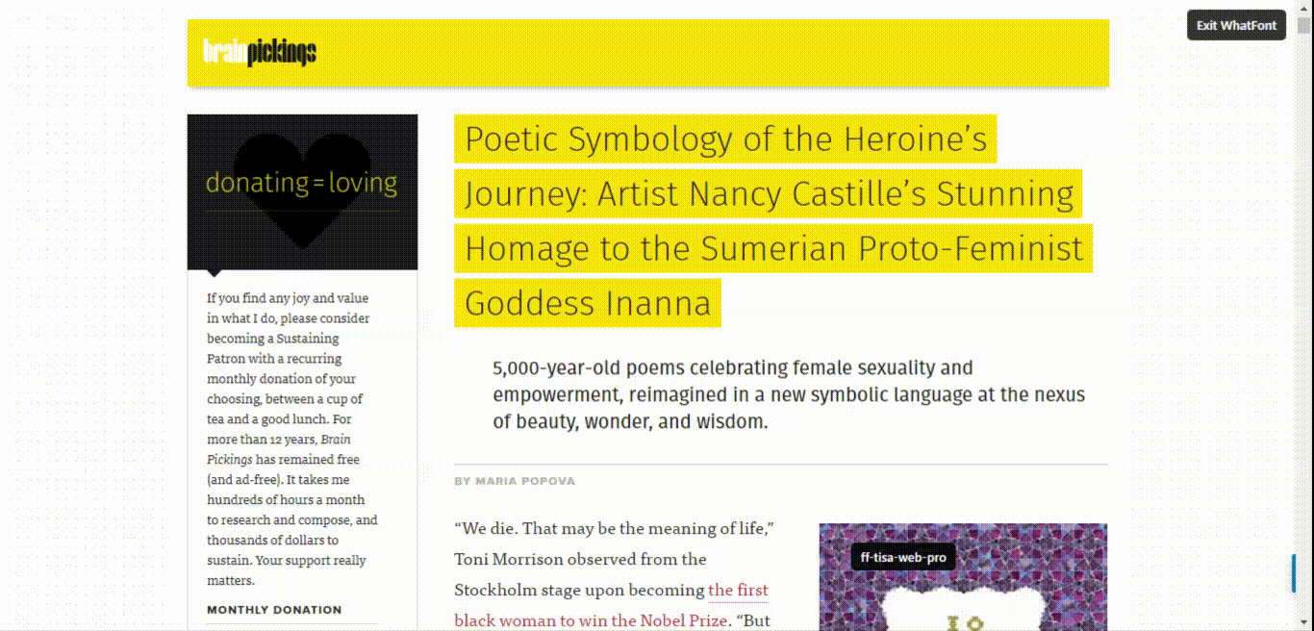The image size is (1314, 631).
Task: Click the Brain Pickings logo
Action: click(x=260, y=52)
